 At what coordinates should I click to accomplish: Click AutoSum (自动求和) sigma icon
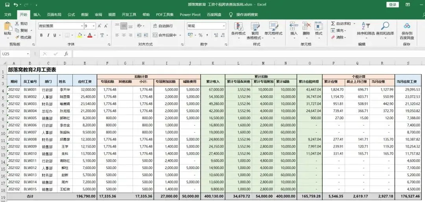333,24
